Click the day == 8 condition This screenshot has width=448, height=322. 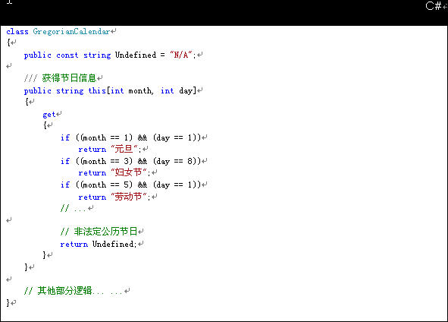(177, 161)
